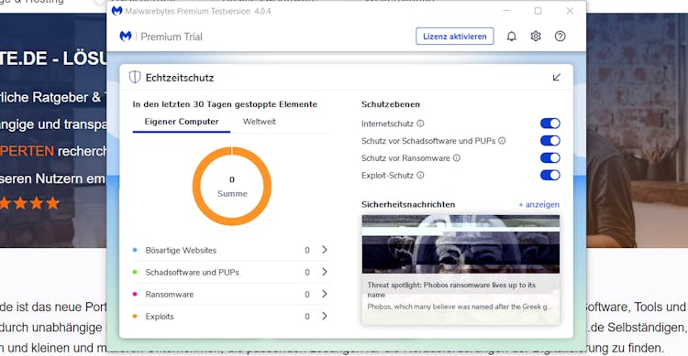Click the Lizenz aktivieren button
688x356 pixels.
[455, 37]
